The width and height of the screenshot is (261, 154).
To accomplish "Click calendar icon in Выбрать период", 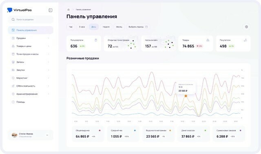I will 146,27.
